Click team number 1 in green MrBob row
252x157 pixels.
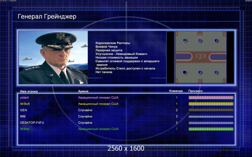[x=177, y=129]
